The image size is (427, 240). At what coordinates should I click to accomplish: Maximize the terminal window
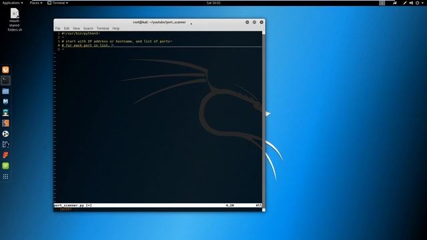tap(254, 22)
